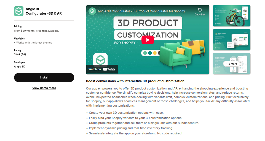The image size is (265, 141).
Task: Click the Angle 3D app logo icon
Action: (x=18, y=11)
